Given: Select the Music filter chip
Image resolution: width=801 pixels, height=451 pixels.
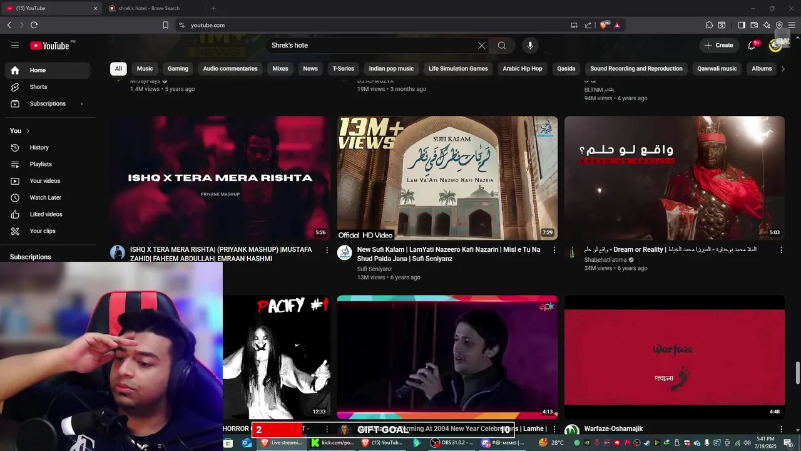Looking at the screenshot, I should pyautogui.click(x=145, y=69).
